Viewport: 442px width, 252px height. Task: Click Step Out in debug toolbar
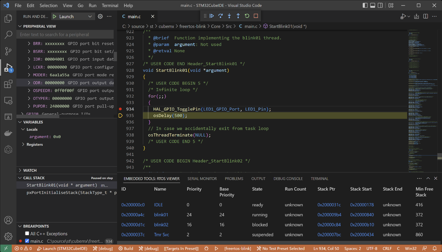[238, 16]
